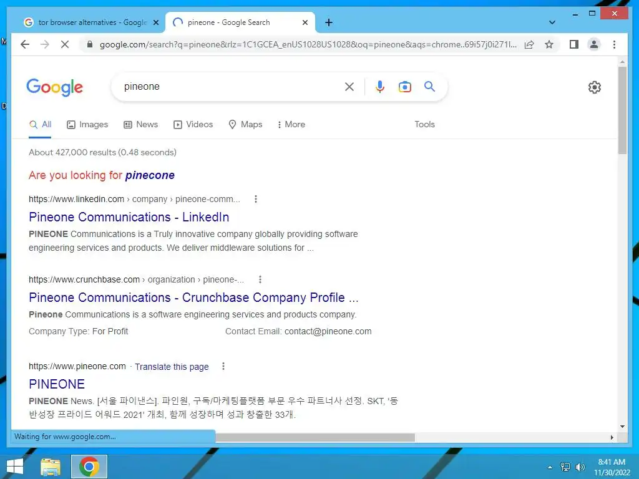Open the Windows Start menu
This screenshot has height=479, width=639.
point(15,467)
